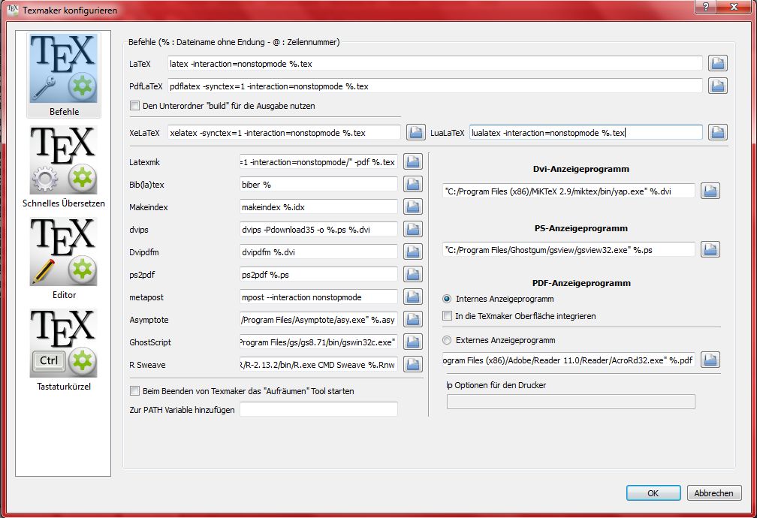
Task: Click the LaTeX command field
Action: pyautogui.click(x=435, y=63)
